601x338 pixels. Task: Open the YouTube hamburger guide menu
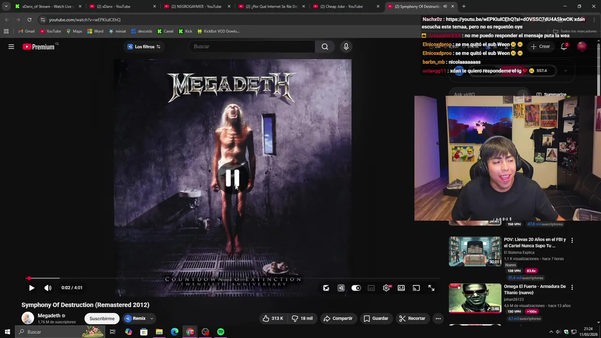coord(11,46)
